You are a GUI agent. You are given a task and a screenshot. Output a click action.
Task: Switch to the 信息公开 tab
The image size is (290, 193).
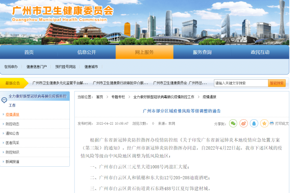[x=87, y=52]
